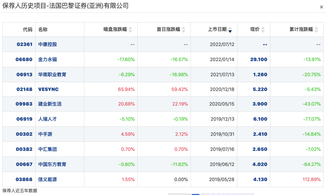This screenshot has height=195, width=327.
Task: Open stock code 02361
Action: tap(25, 45)
